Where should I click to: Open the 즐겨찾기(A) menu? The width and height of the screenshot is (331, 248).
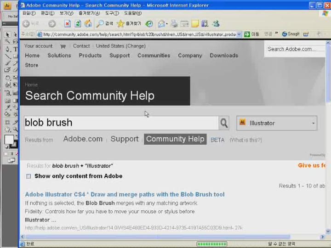tap(89, 13)
